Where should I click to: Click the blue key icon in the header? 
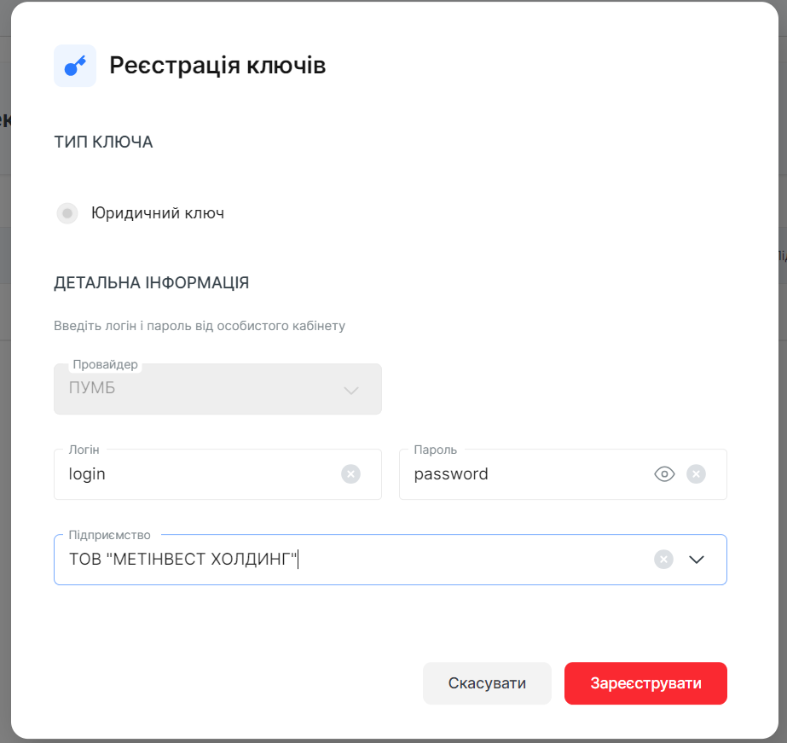[75, 66]
